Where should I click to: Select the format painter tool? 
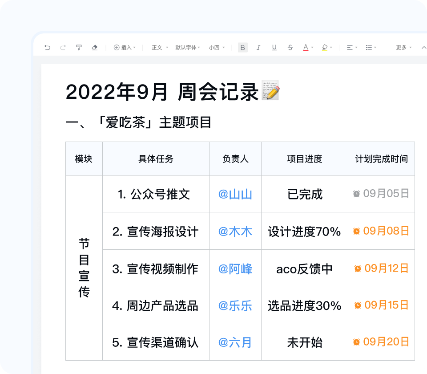click(79, 48)
